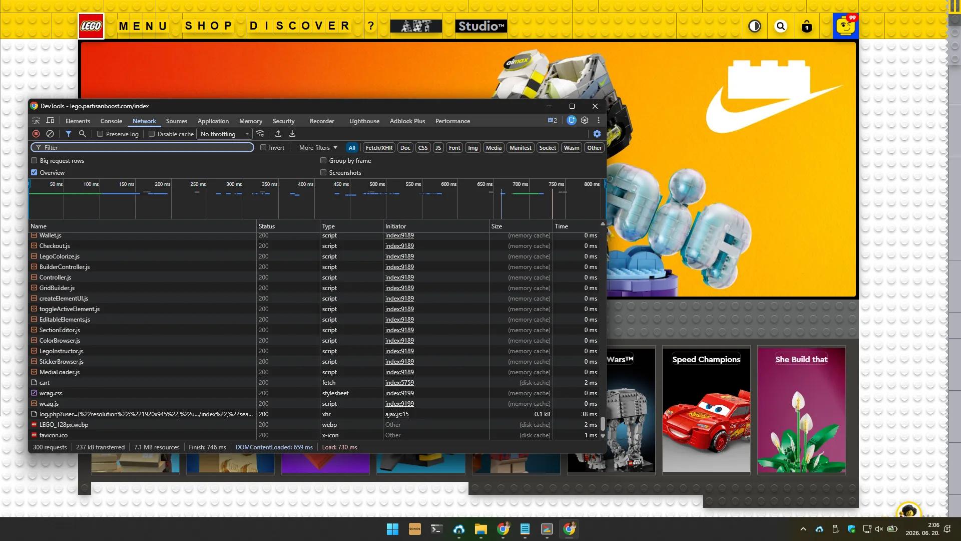Open Windows Start button

point(392,529)
